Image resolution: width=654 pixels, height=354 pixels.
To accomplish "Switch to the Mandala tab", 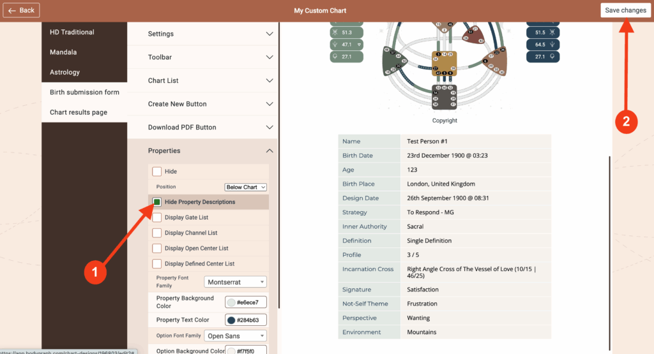I will tap(63, 52).
